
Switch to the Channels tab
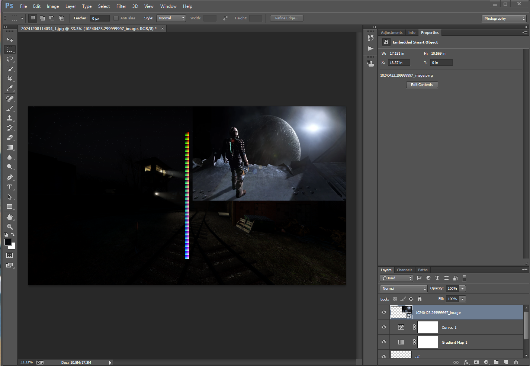404,270
